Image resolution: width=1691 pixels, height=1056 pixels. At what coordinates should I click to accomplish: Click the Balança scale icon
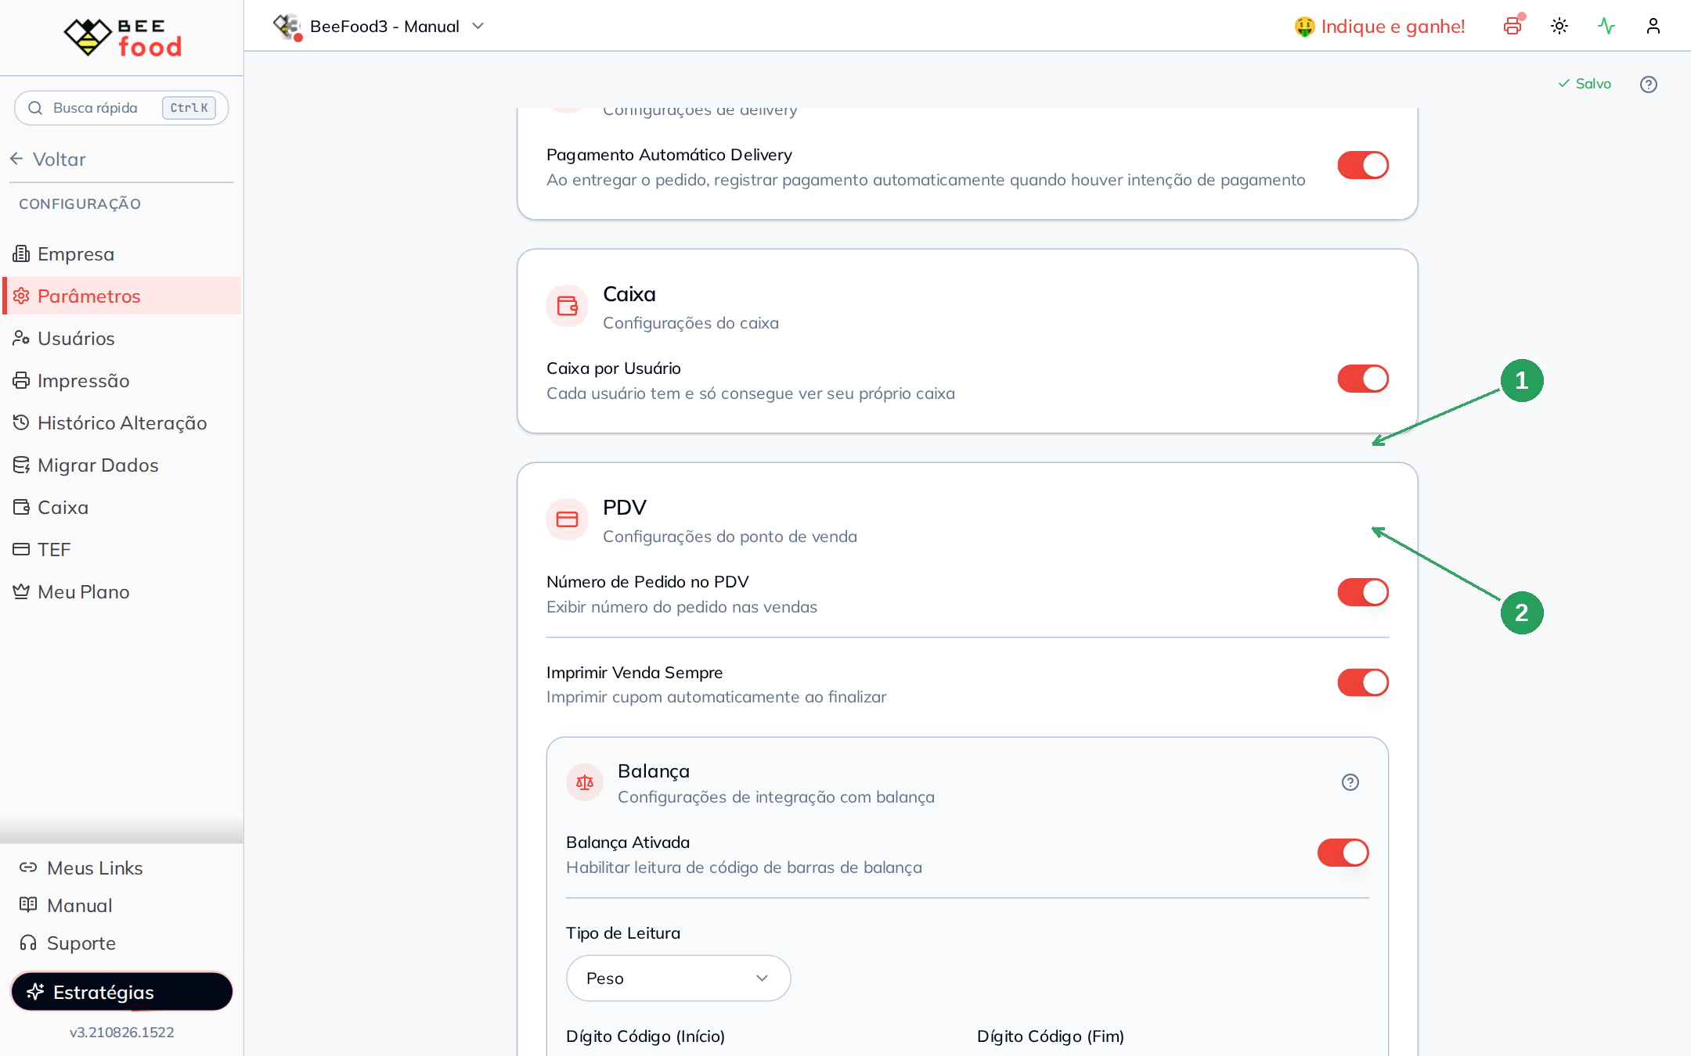click(585, 782)
